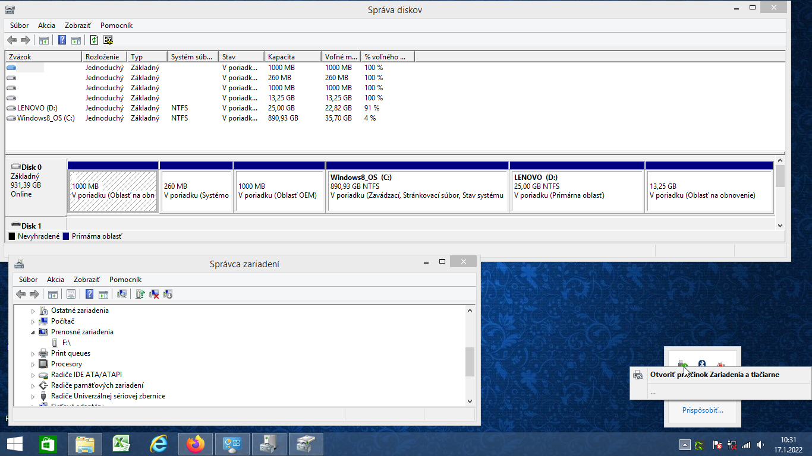Sort volumes by Kapacita column header
Image resolution: width=812 pixels, height=456 pixels.
point(291,57)
